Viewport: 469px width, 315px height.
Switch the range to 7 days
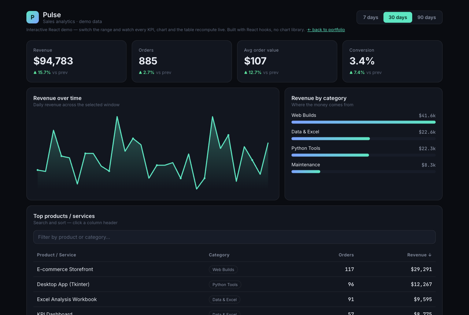[x=370, y=17]
